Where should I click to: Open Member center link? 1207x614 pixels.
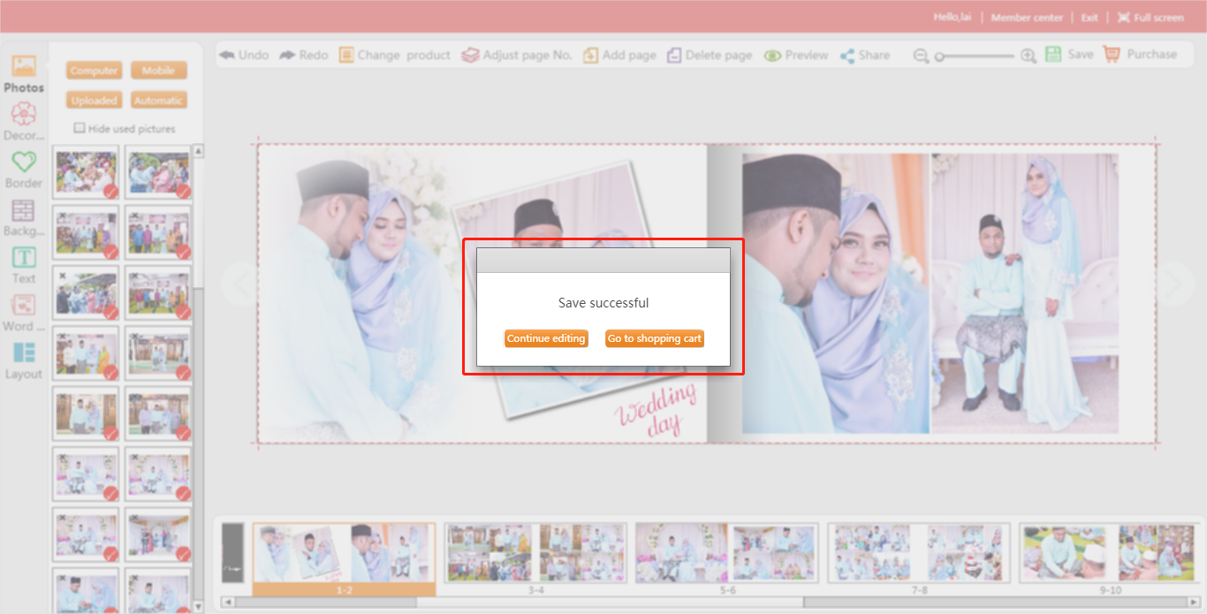[1027, 18]
